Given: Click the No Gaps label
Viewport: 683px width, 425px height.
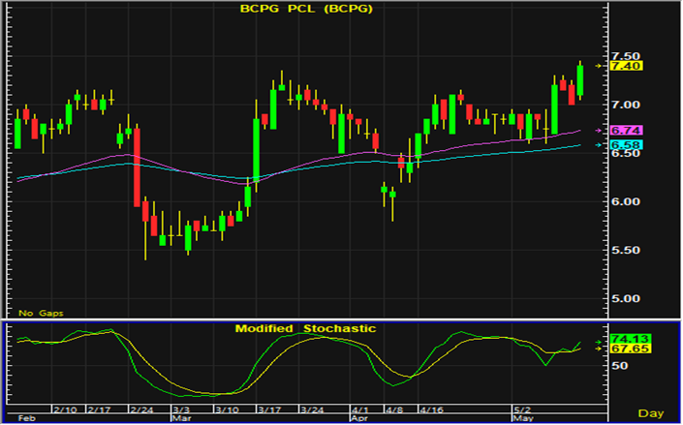Looking at the screenshot, I should 41,313.
